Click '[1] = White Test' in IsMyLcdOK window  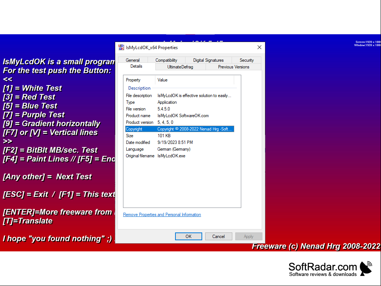[32, 88]
